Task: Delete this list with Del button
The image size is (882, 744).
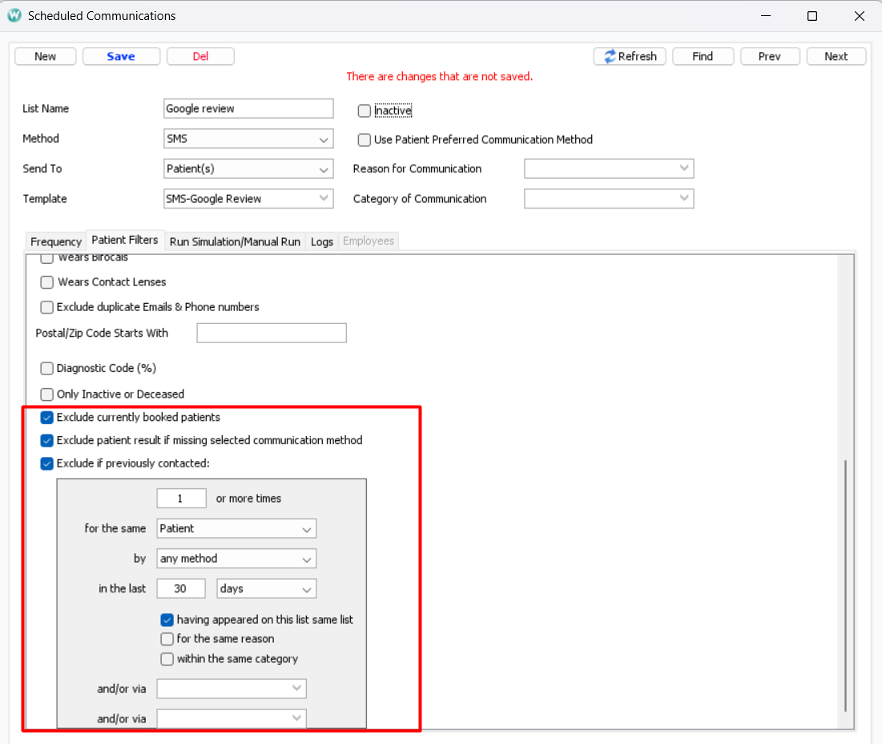Action: [x=200, y=56]
